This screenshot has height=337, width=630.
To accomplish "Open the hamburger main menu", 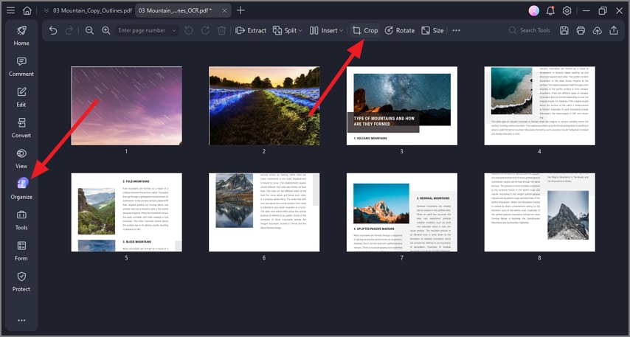I will 10,10.
